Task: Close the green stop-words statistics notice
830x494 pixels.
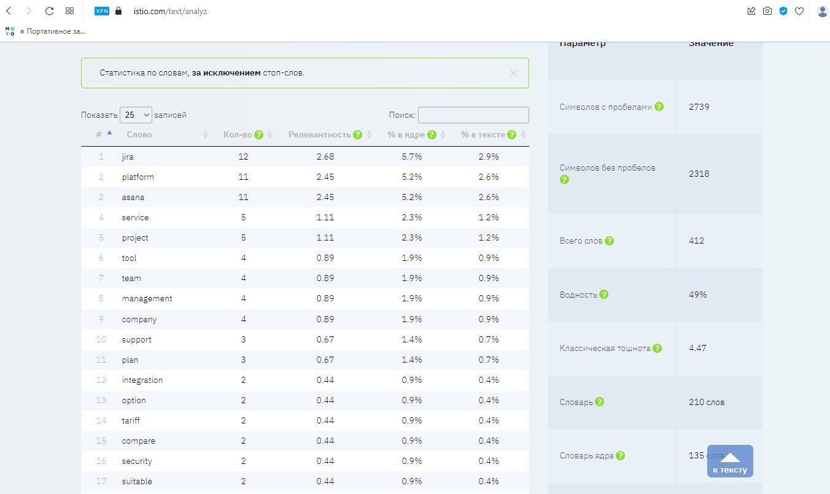Action: (514, 73)
